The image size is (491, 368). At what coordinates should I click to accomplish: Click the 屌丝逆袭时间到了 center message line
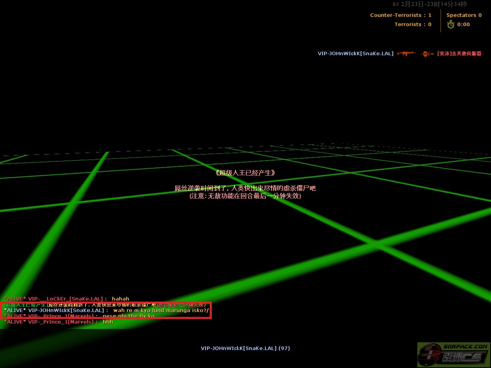pos(245,188)
